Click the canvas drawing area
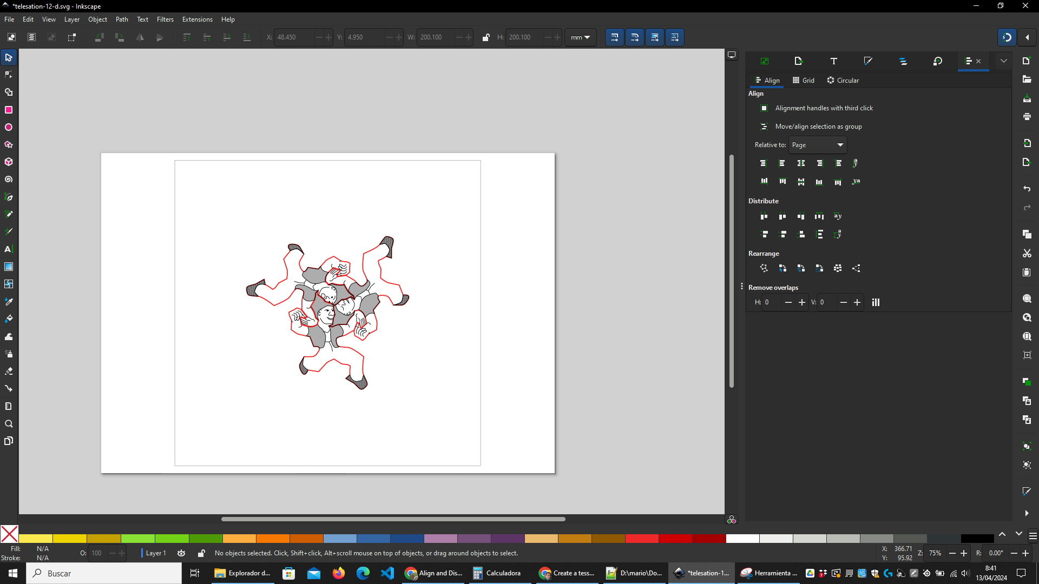Viewport: 1039px width, 584px height. 328,313
